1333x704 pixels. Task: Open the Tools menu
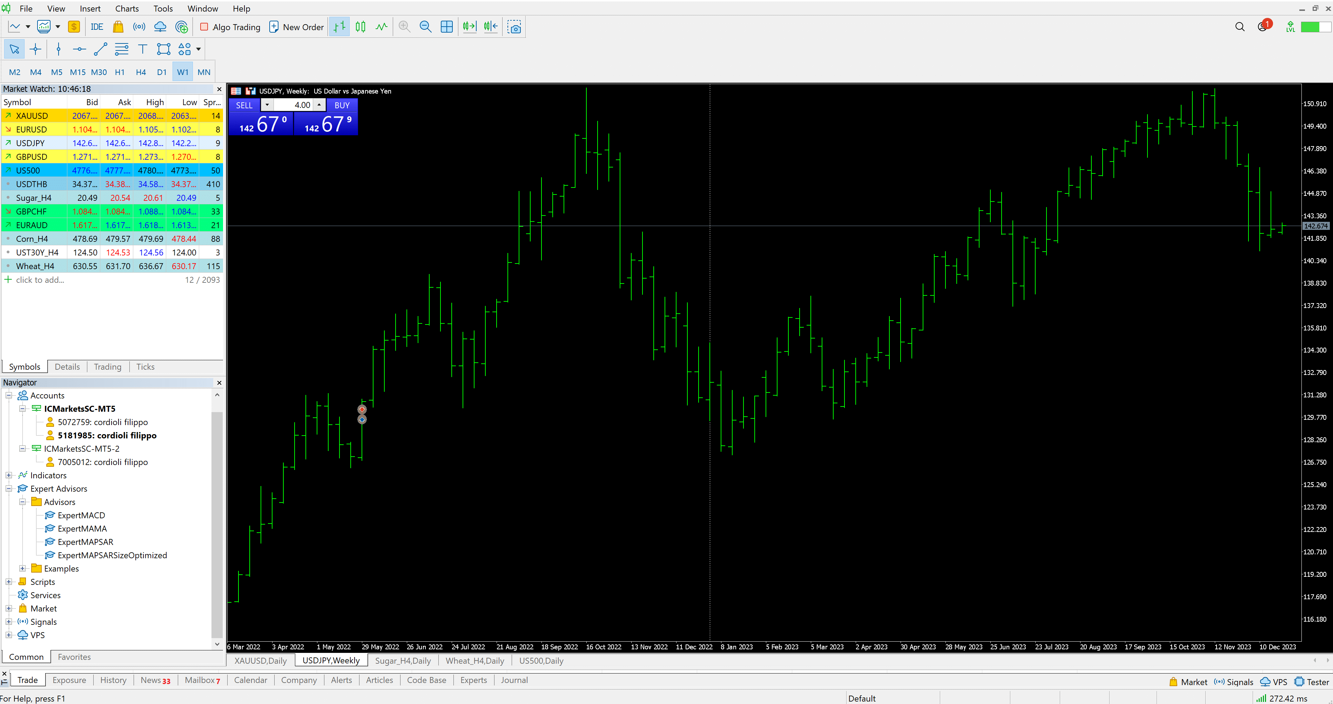[163, 8]
